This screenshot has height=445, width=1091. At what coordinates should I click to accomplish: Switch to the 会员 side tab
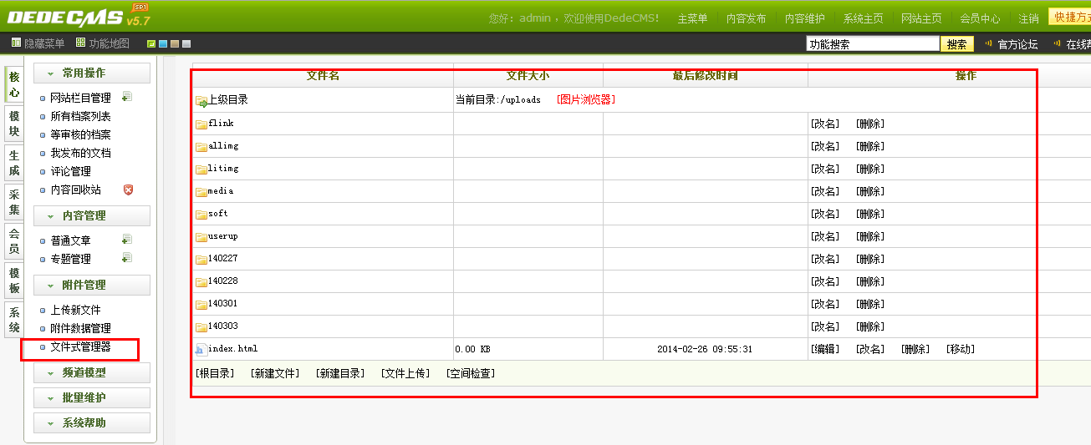point(14,241)
